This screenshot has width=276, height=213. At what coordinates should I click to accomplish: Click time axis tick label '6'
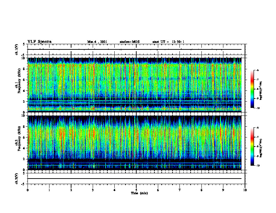[158, 190]
